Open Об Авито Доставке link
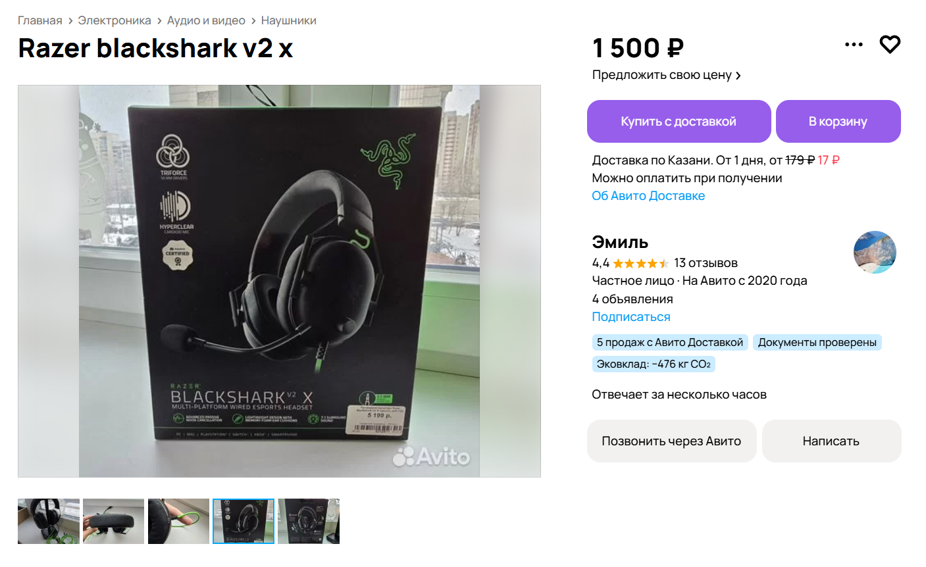The image size is (926, 567). [x=648, y=196]
